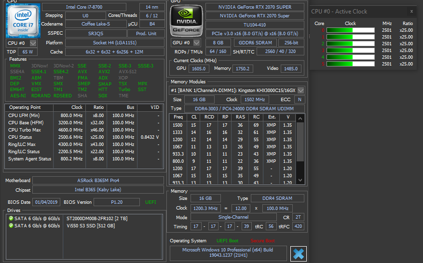
Task: Click the System Agent Status row
Action: click(x=83, y=159)
